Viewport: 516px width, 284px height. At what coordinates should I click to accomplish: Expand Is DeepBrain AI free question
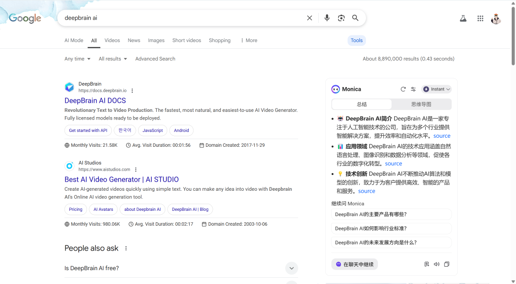(x=182, y=268)
